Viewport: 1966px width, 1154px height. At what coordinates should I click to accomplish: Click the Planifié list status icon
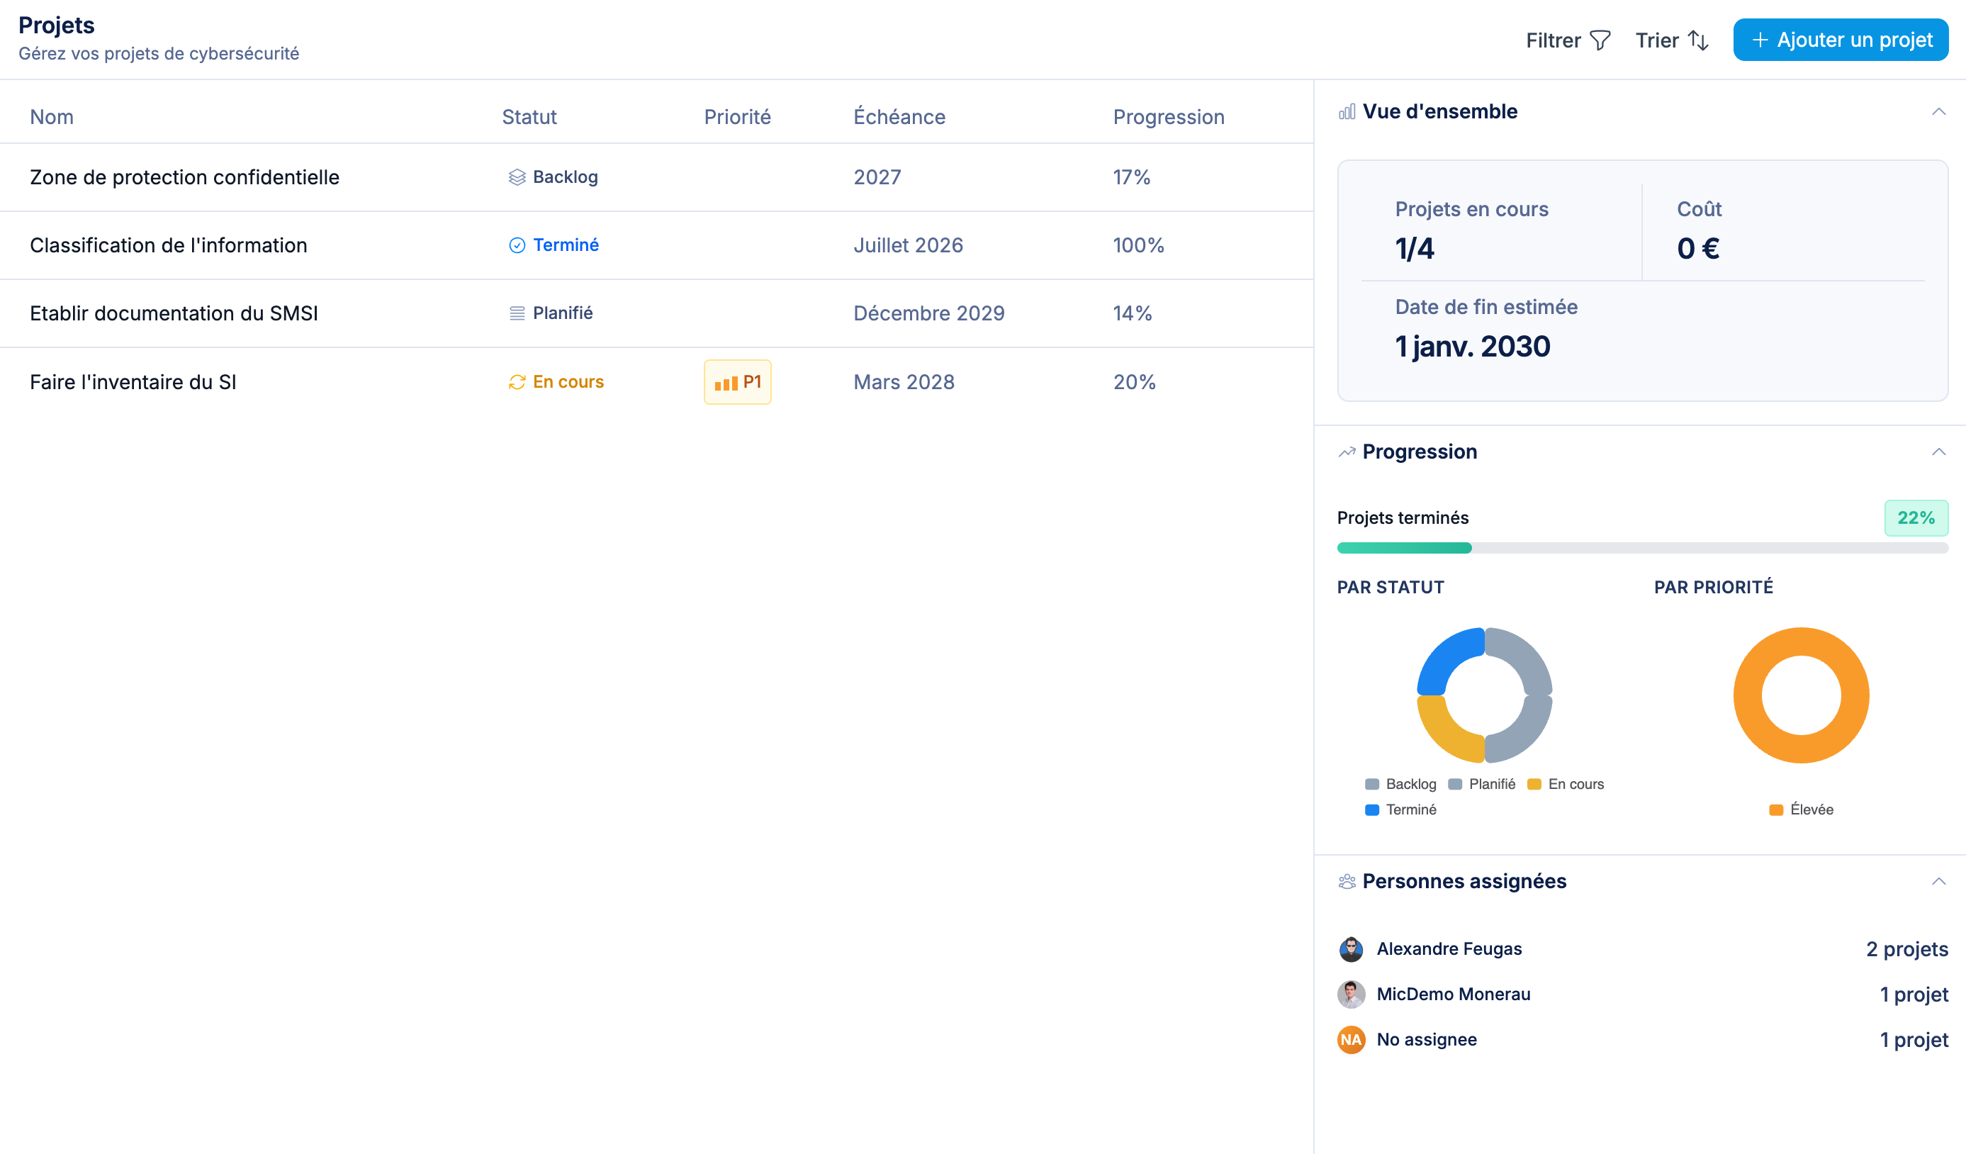tap(517, 313)
